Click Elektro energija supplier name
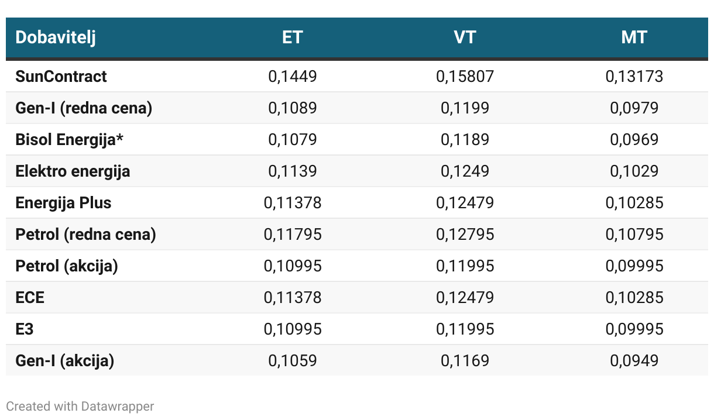This screenshot has width=714, height=420. pyautogui.click(x=73, y=171)
